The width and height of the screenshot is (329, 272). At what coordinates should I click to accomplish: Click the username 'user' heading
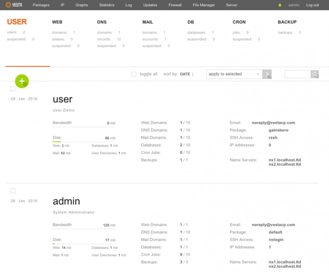63,99
